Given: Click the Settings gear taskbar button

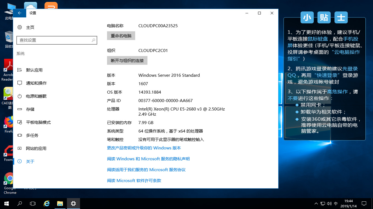Looking at the screenshot, I should tap(73, 204).
